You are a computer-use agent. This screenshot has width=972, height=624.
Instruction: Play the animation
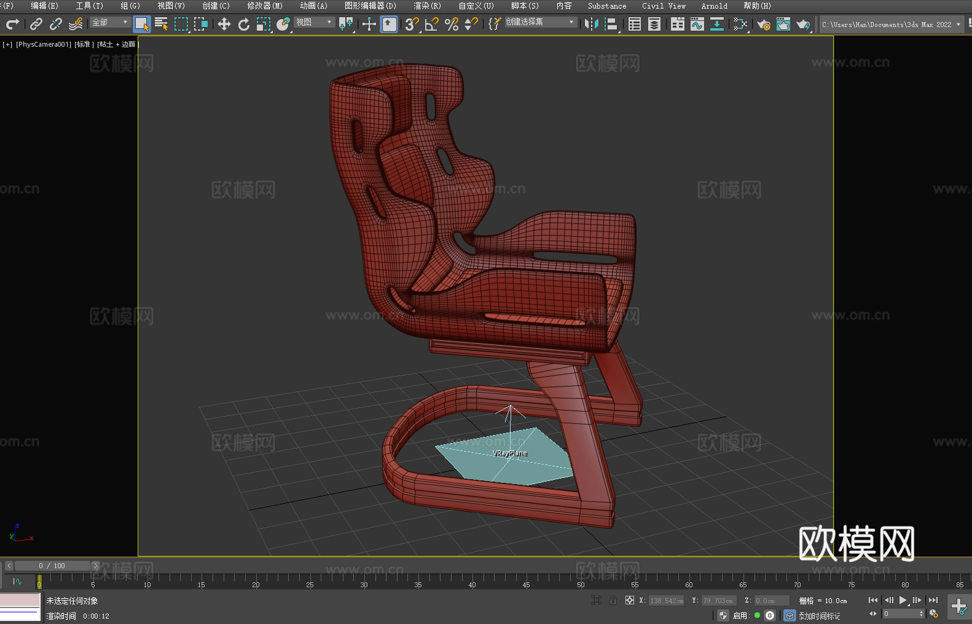tap(903, 600)
